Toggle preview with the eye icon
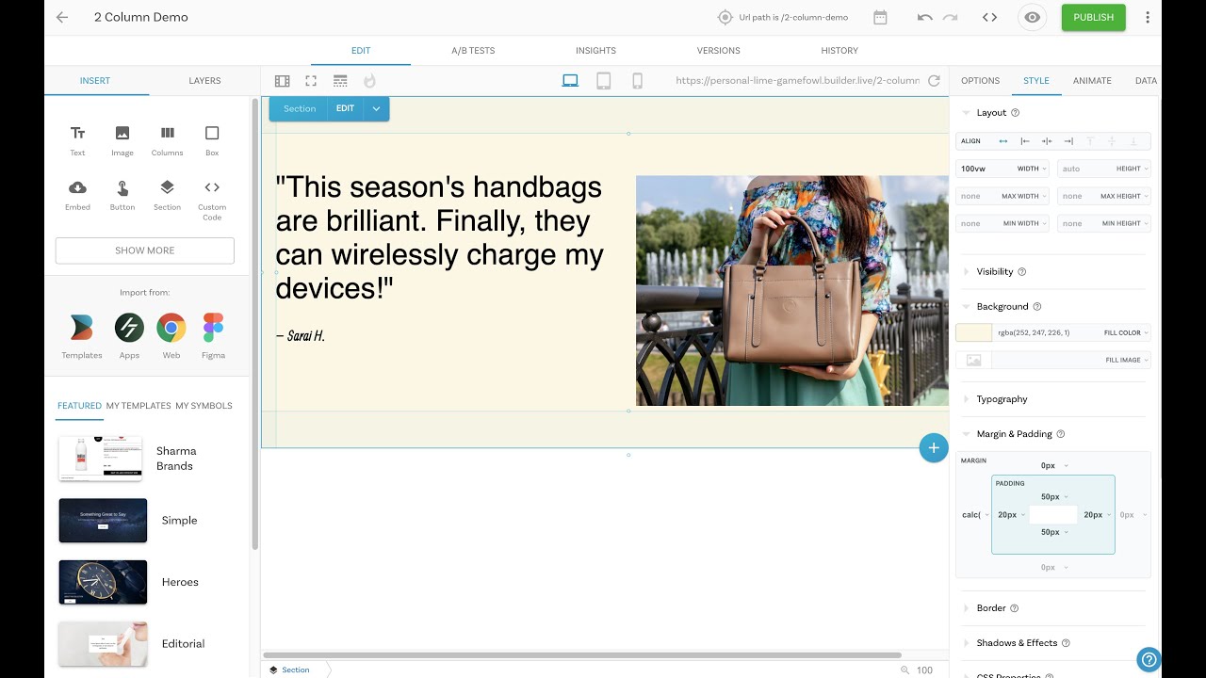The image size is (1206, 678). (x=1033, y=17)
